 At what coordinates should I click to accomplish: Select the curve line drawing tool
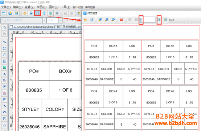point(4,106)
